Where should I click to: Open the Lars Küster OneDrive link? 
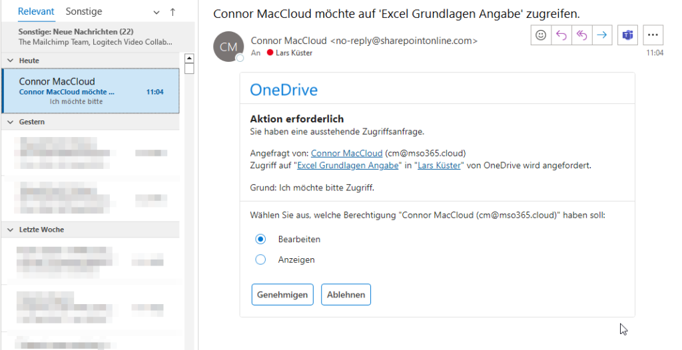[x=440, y=165]
